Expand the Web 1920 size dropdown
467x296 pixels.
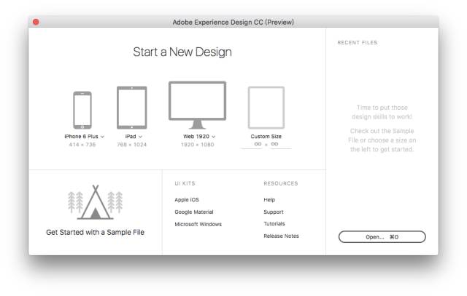[x=214, y=137]
